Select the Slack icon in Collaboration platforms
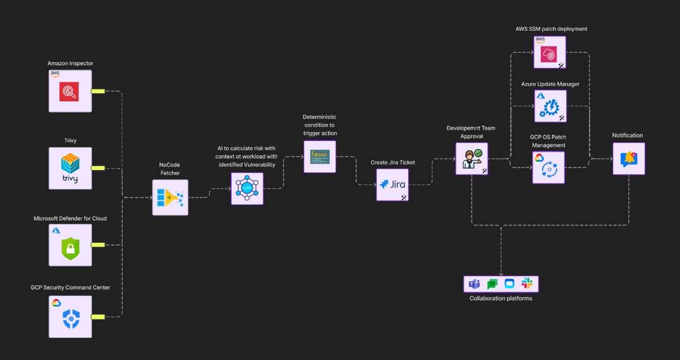The height and width of the screenshot is (360, 680). click(527, 284)
